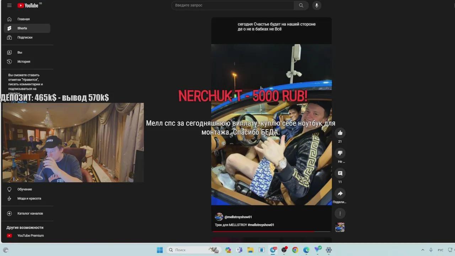The width and height of the screenshot is (455, 256).
Task: Dislike the Short with thumbs down
Action: point(340,153)
